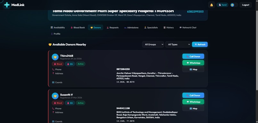Click the O+ badge on Thiru2468's card

[70, 64]
